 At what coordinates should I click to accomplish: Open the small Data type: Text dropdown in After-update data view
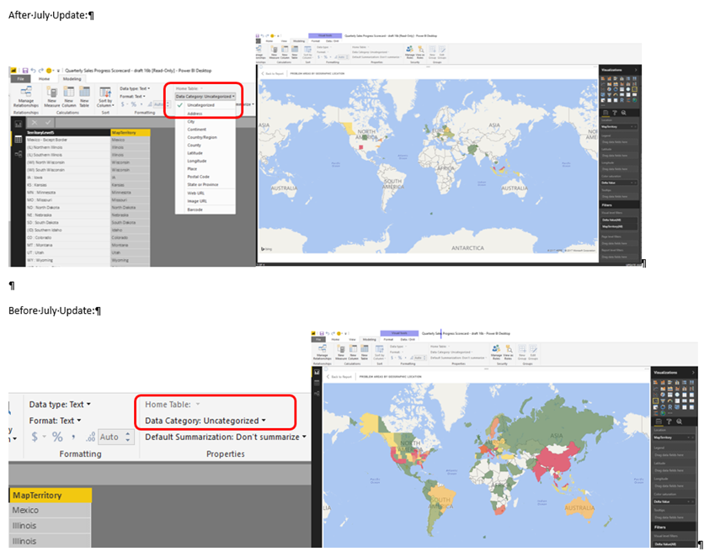click(135, 88)
